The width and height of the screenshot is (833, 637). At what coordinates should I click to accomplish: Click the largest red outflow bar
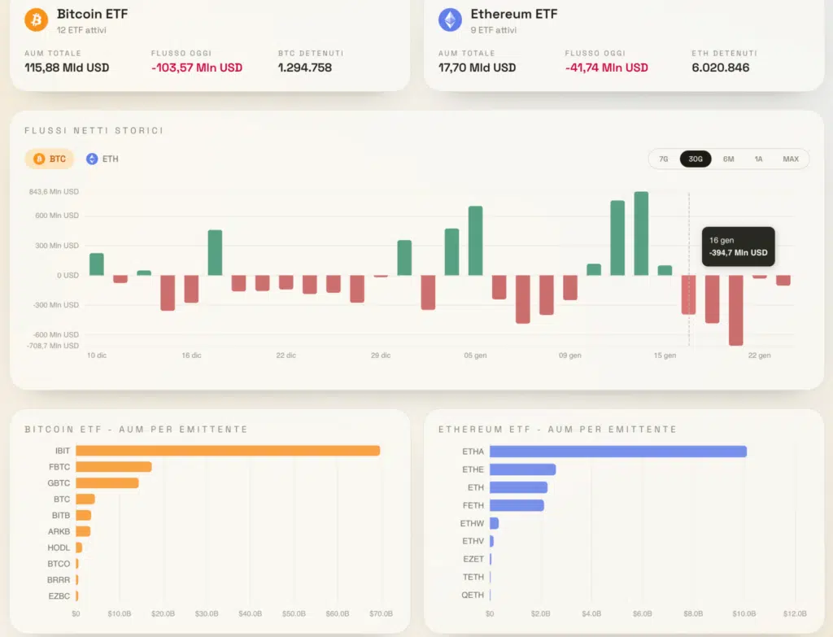click(x=736, y=310)
